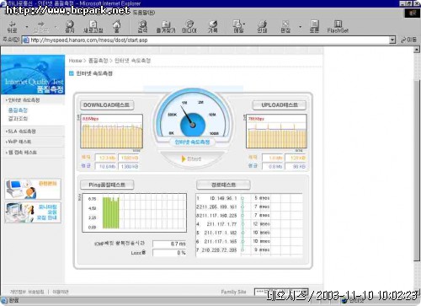The height and width of the screenshot is (306, 421).
Task: Open the Family Site dropdown
Action: (281, 292)
